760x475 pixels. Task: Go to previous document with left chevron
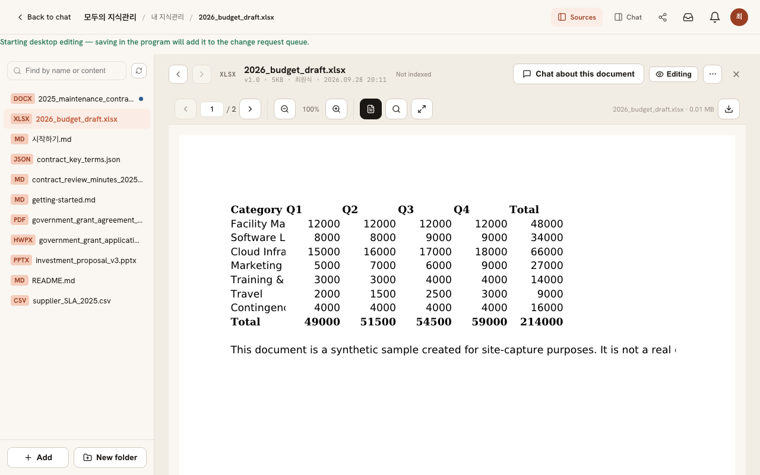click(x=178, y=74)
